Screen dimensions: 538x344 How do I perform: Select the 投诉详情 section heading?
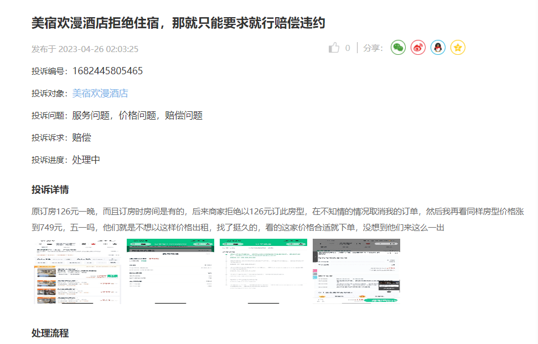pyautogui.click(x=50, y=190)
